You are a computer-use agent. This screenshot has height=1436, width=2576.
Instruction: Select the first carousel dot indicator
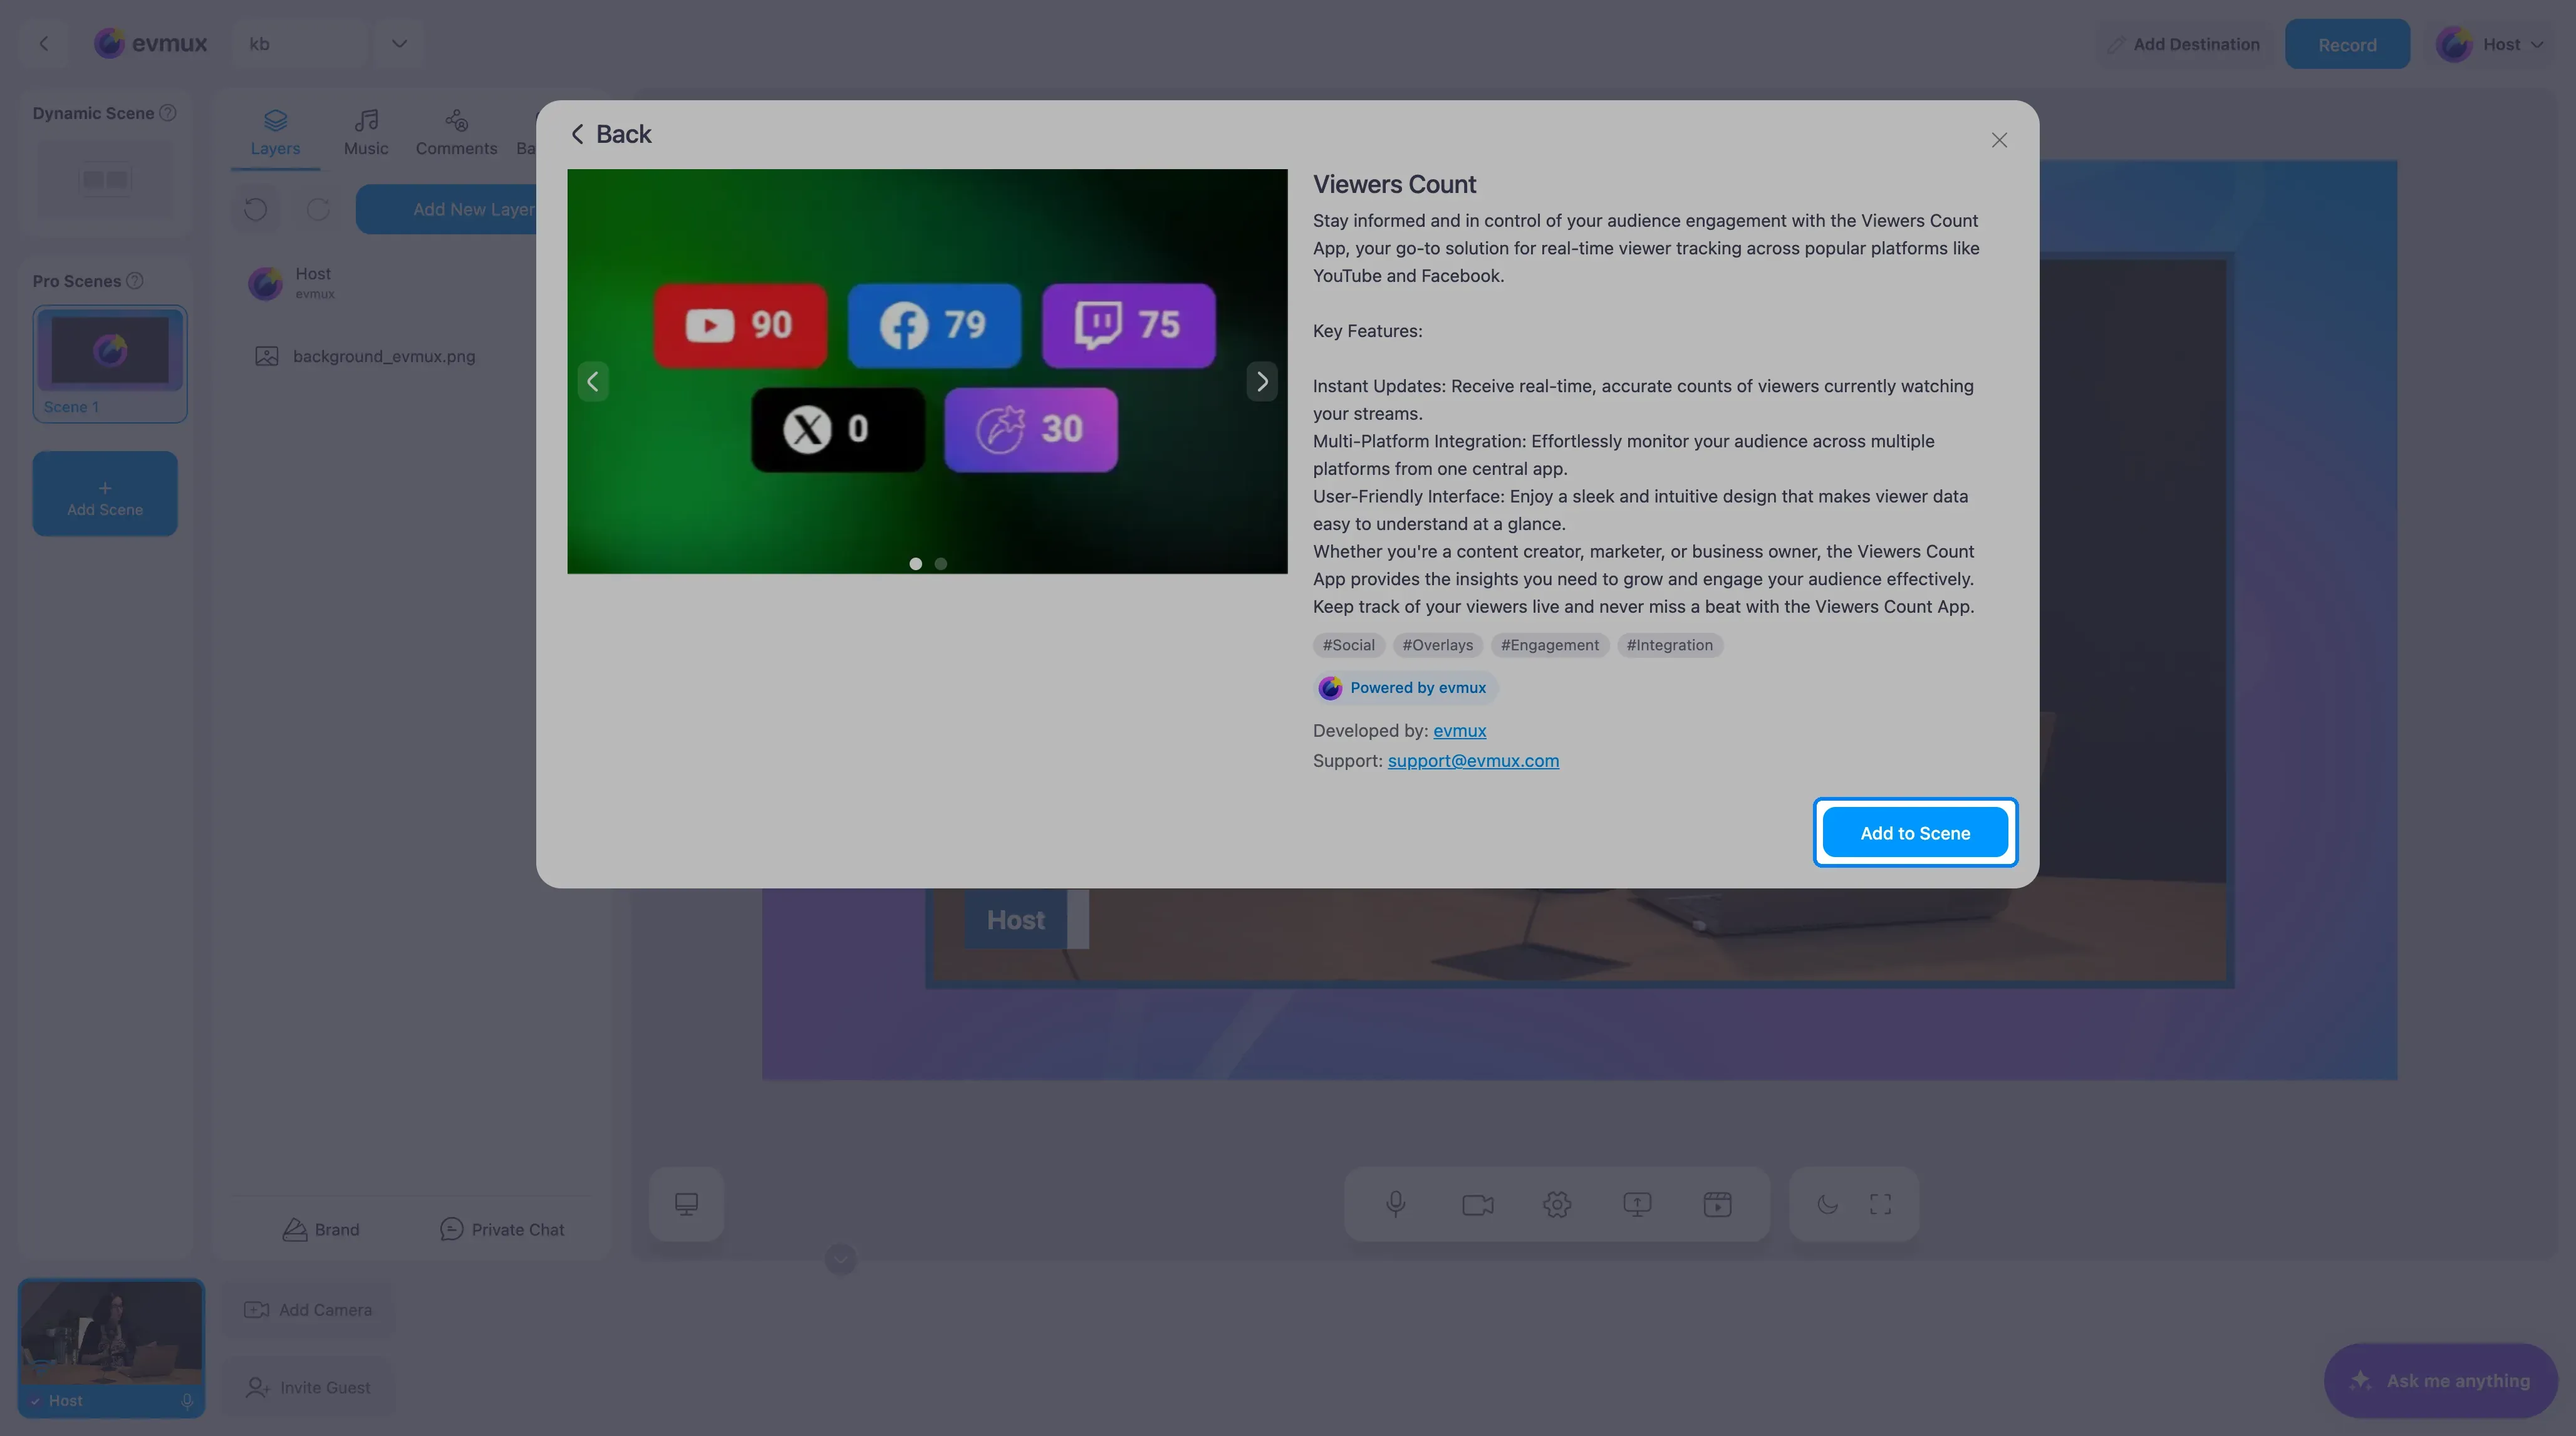[x=915, y=564]
